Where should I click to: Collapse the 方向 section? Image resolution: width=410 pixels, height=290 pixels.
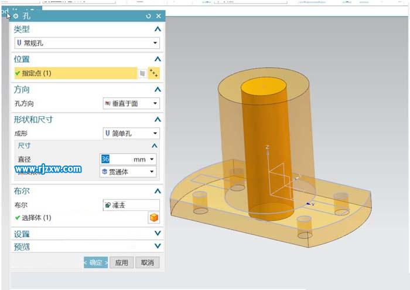click(x=158, y=90)
